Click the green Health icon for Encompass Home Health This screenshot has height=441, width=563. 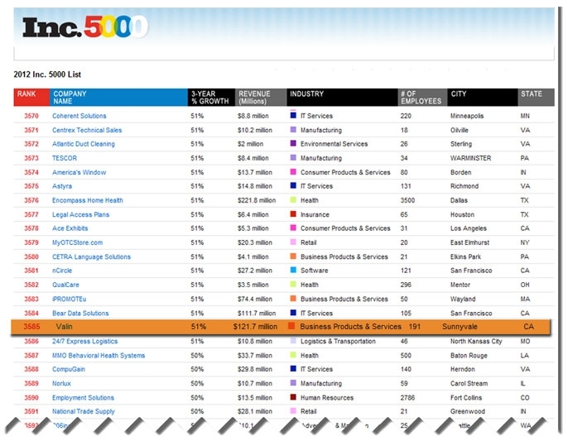coord(293,200)
